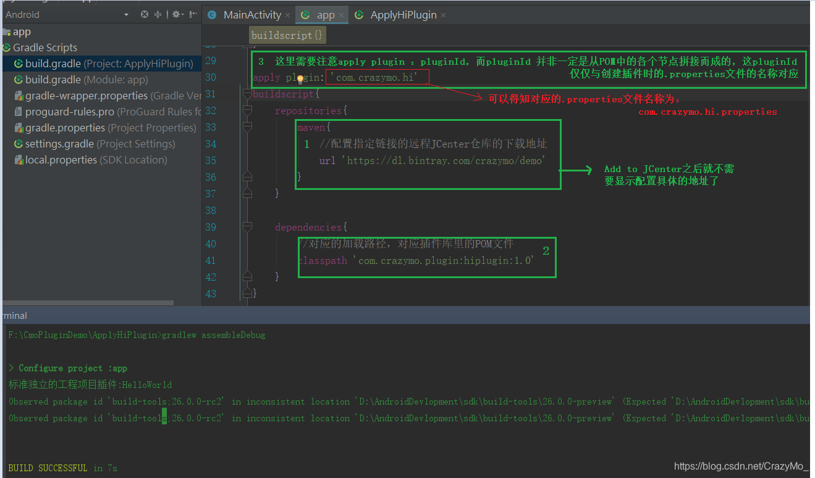Click the repositories fold end marker, line 37

[247, 194]
